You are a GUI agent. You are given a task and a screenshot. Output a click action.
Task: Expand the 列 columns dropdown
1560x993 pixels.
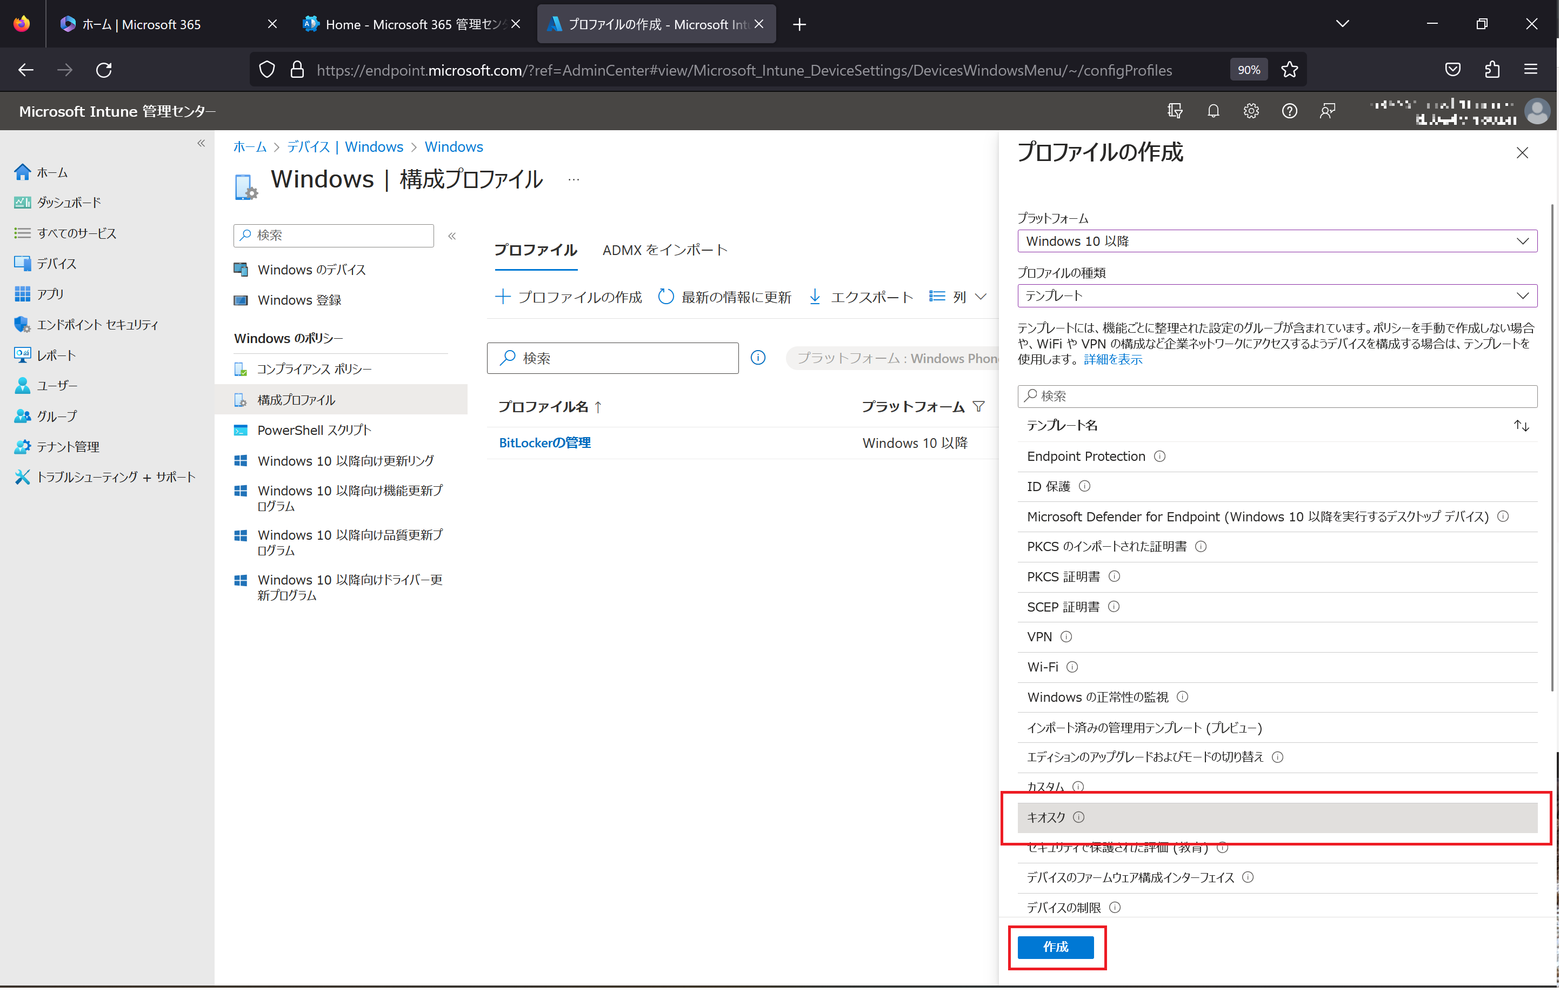coord(959,297)
